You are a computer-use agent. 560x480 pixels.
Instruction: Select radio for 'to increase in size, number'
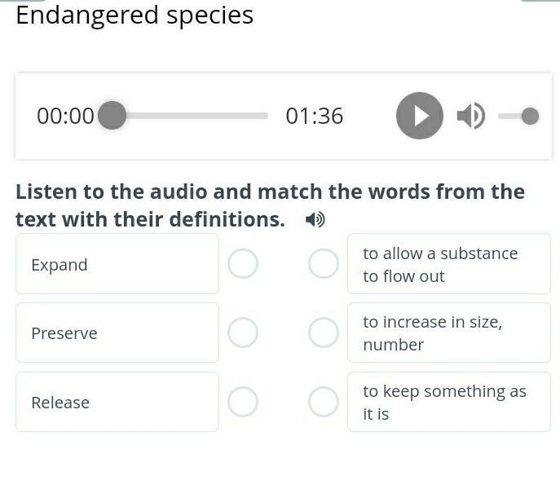tap(324, 332)
